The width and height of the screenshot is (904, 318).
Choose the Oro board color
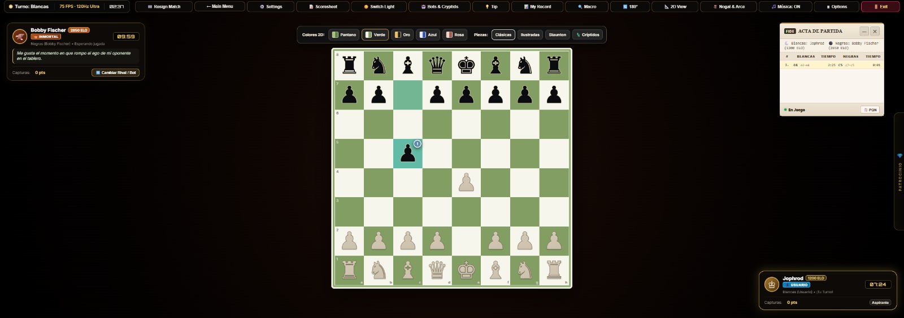click(402, 34)
